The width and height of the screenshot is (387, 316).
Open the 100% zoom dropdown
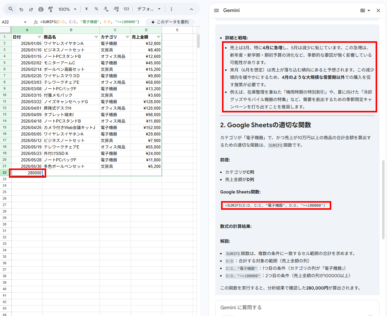pyautogui.click(x=67, y=9)
